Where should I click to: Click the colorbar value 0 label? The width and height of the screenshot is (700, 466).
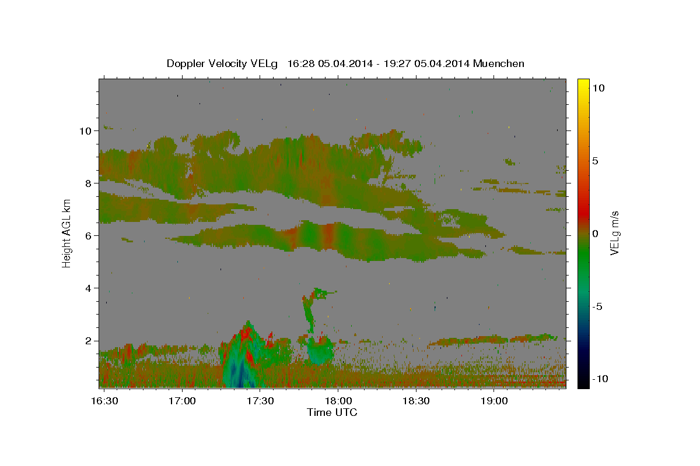tap(596, 234)
